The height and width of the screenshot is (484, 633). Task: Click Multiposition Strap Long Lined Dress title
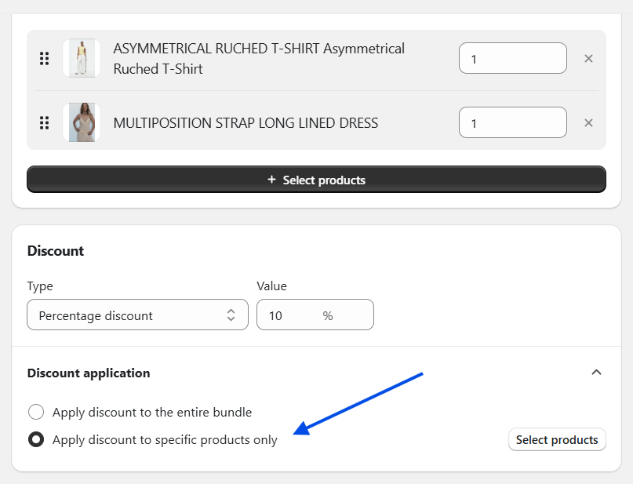point(246,123)
